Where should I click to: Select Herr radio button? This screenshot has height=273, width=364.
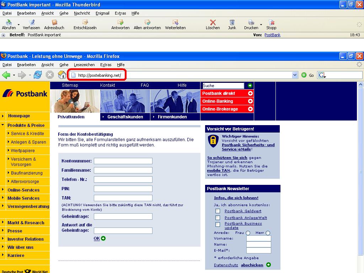click(268, 233)
